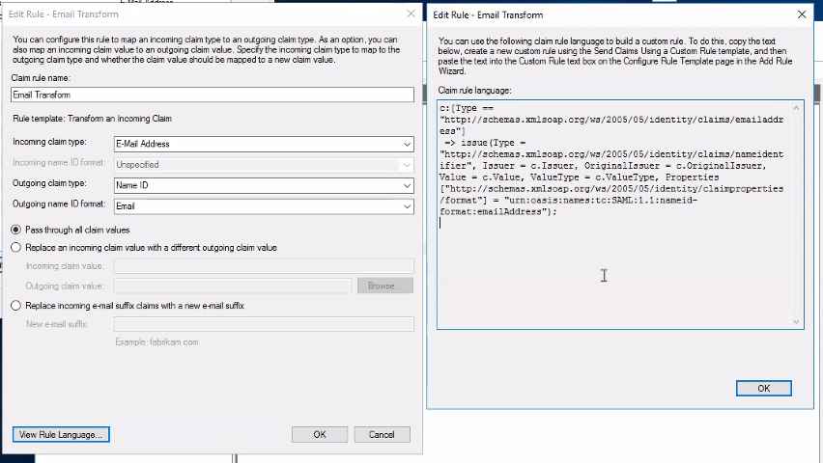This screenshot has height=463, width=823.
Task: Click the View Rule Language button
Action: click(x=61, y=434)
